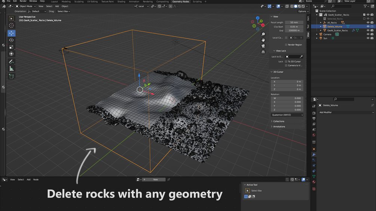
Task: Open the Render menu
Action: (23, 1)
